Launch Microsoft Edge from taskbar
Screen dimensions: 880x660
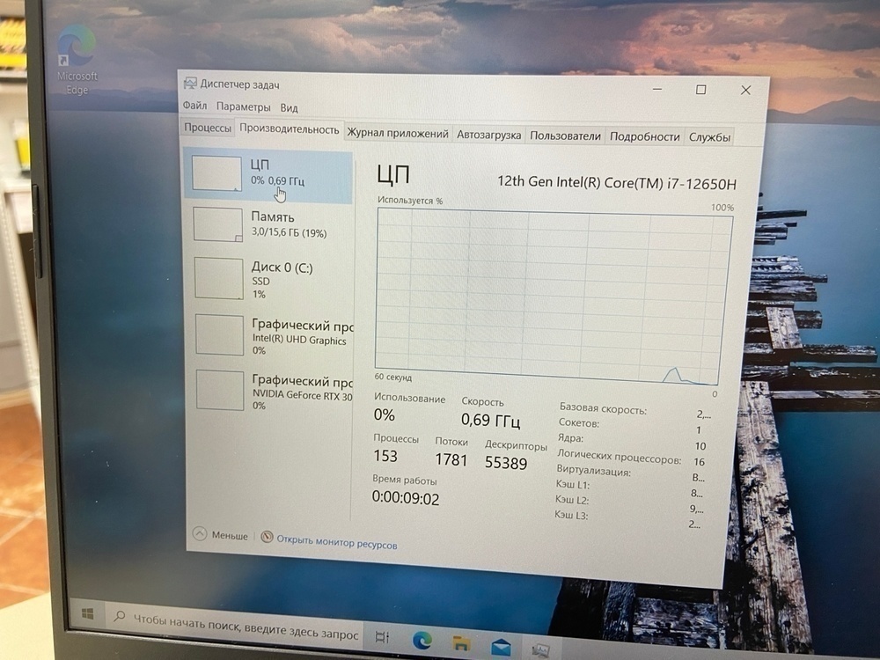point(422,640)
